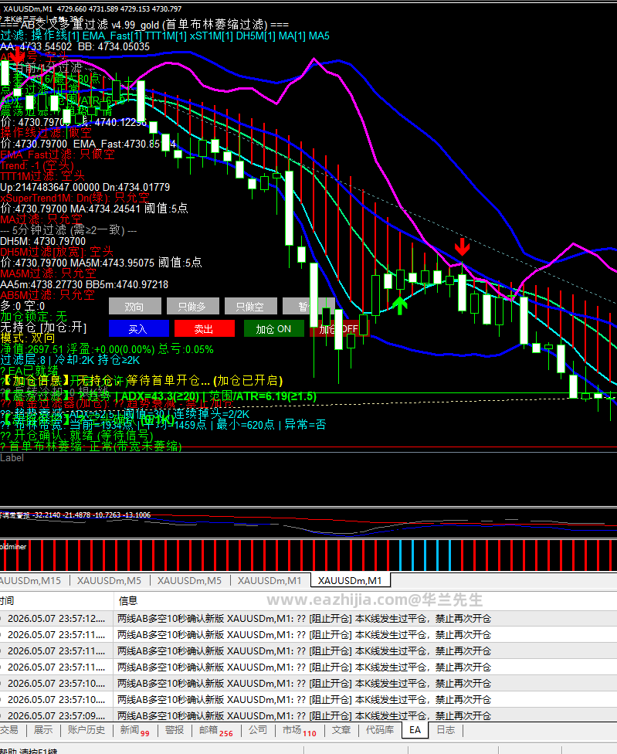Select the 只做多 long-only button
Screen dimensions: 617x754
(193, 306)
